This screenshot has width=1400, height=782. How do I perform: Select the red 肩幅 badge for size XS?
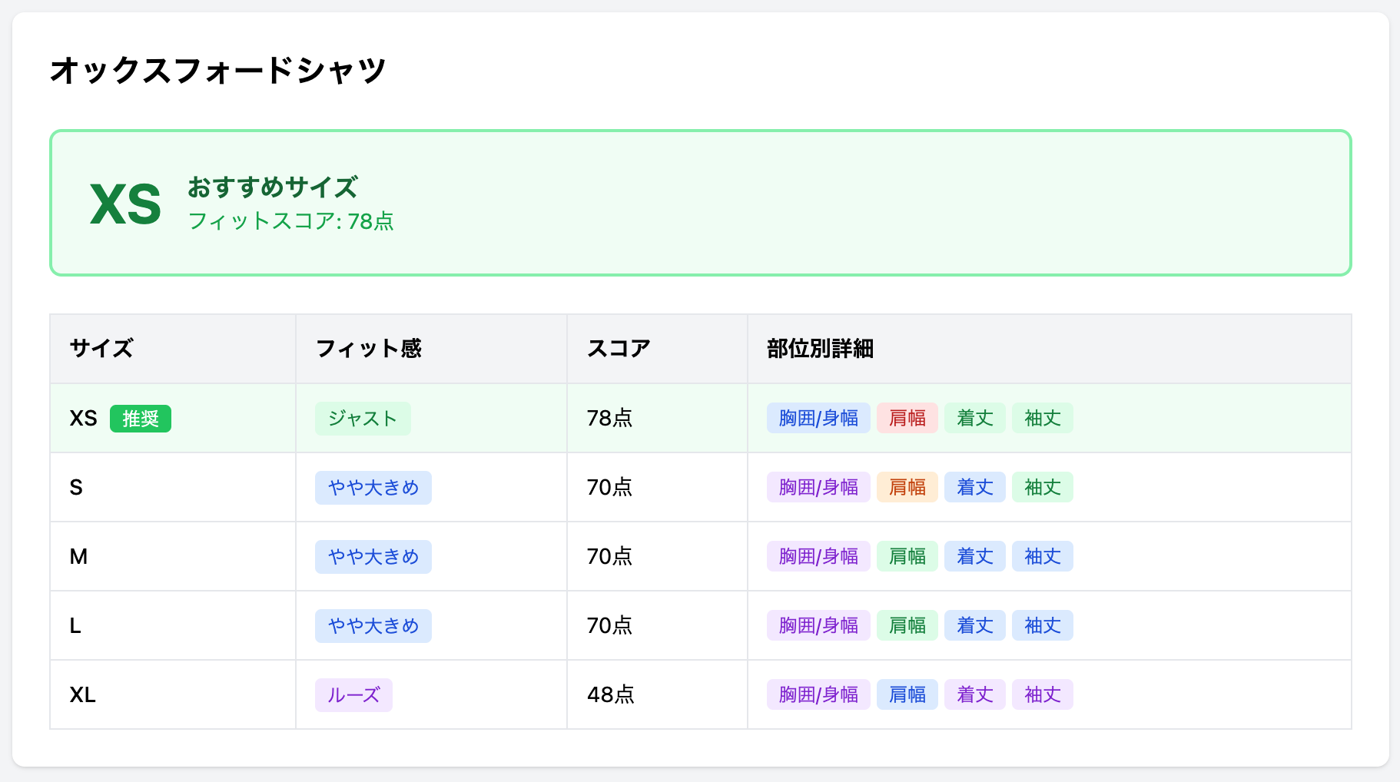[x=907, y=418]
